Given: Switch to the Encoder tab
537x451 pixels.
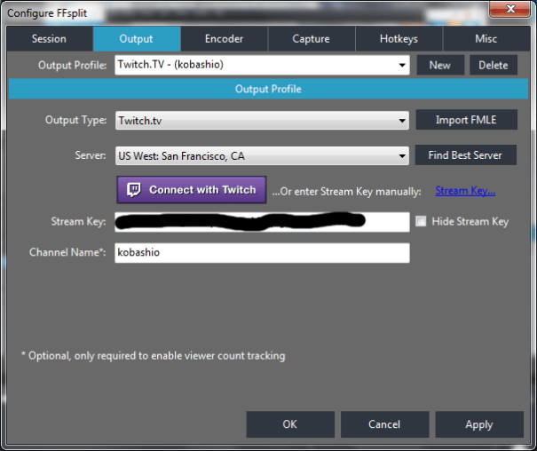Looking at the screenshot, I should pyautogui.click(x=224, y=39).
